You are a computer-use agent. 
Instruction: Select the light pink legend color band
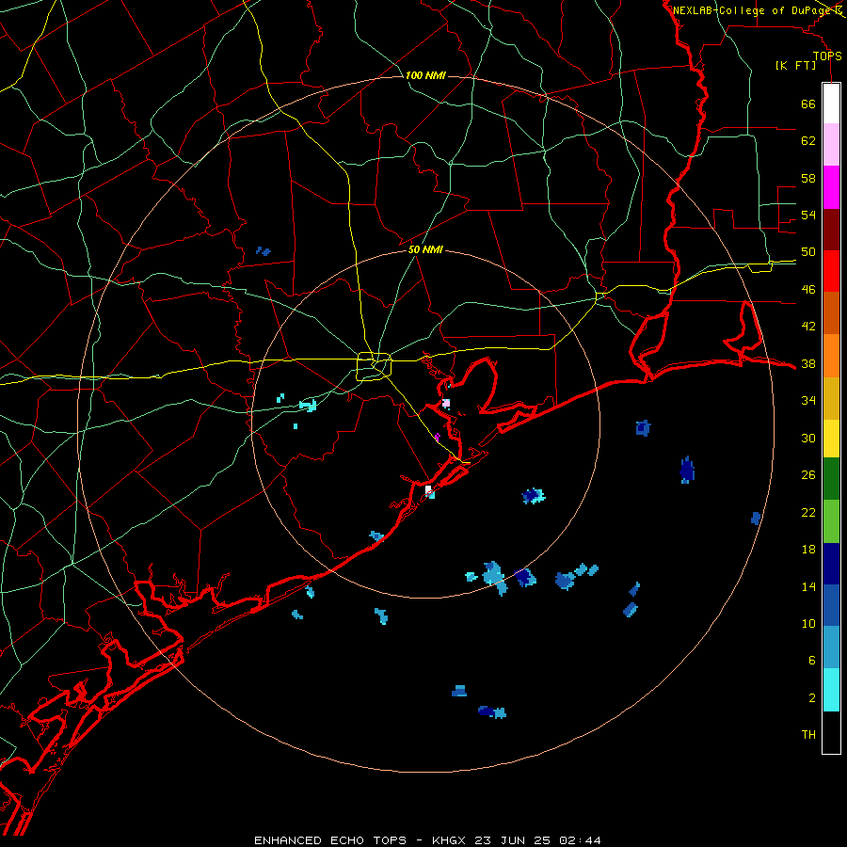point(831,145)
